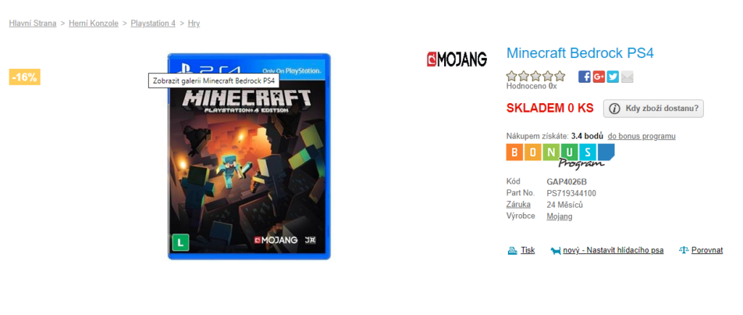
Task: Click the printer icon beside Tisk
Action: point(512,250)
